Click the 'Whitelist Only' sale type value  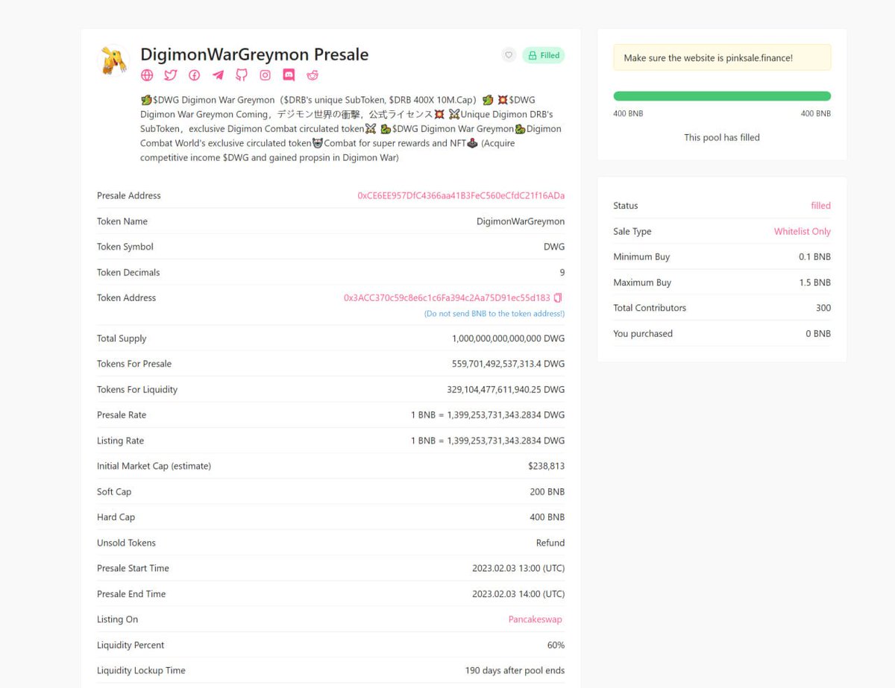803,232
